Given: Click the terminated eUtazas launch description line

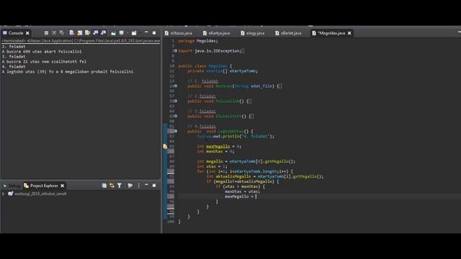Looking at the screenshot, I should click(81, 41).
